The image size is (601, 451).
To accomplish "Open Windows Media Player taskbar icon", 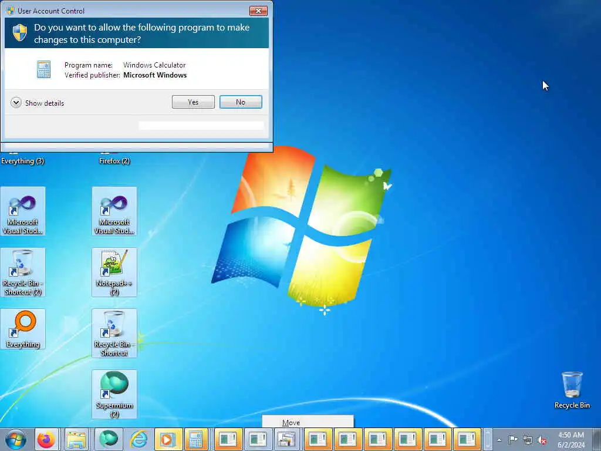I will (x=167, y=439).
